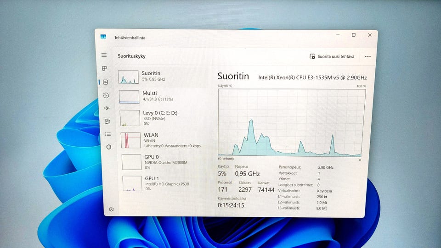Open the Users sidebar icon
441x248 pixels.
pyautogui.click(x=107, y=121)
